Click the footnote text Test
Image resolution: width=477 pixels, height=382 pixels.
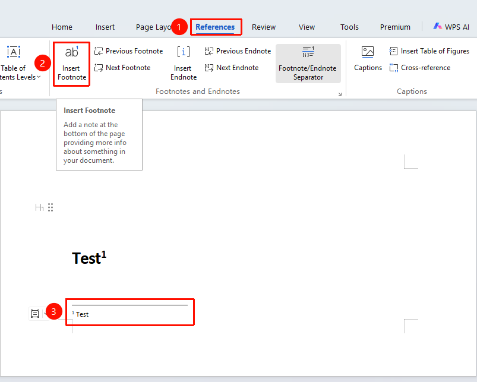82,314
